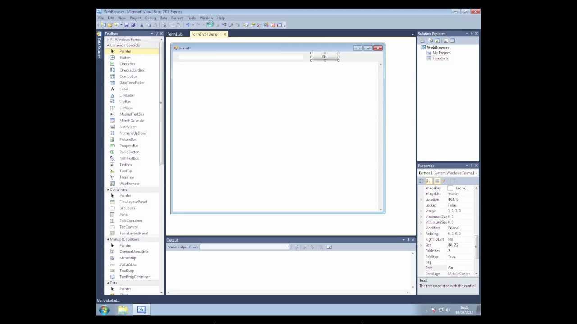
Task: Select the LinkLabel control in Toolbox
Action: [127, 95]
